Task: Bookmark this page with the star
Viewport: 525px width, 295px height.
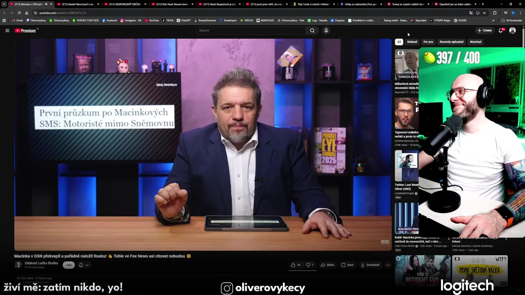Action: [484, 13]
